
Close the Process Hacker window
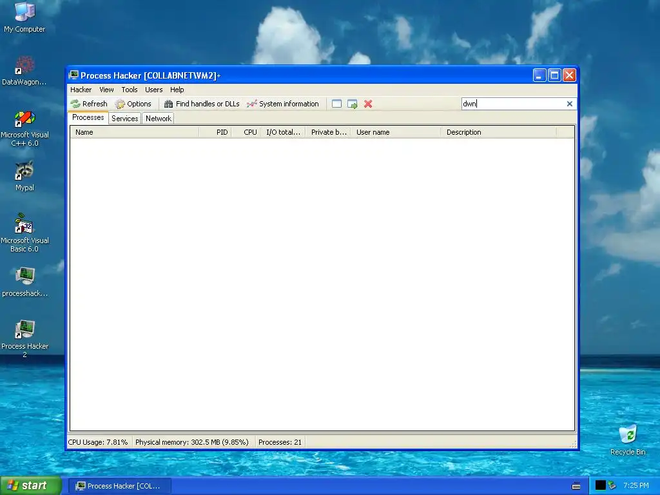click(570, 75)
